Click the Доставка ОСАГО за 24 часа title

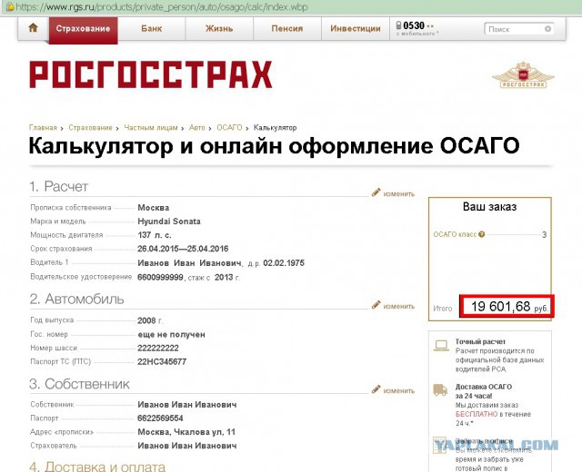point(483,391)
